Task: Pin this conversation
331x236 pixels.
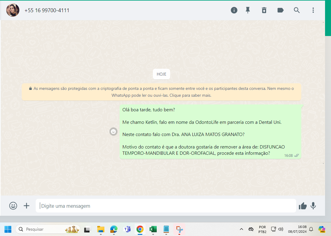Action: coord(248,10)
